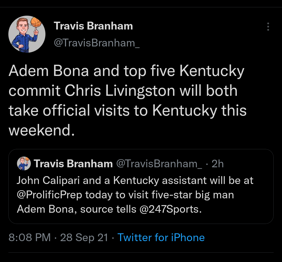282x262 pixels.
Task: Click the quoted tweet's "Travis Branham" author name
Action: (x=73, y=164)
